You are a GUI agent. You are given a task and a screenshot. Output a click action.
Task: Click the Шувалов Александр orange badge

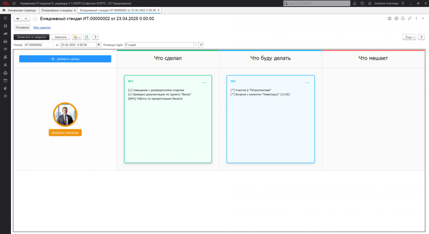pos(65,132)
